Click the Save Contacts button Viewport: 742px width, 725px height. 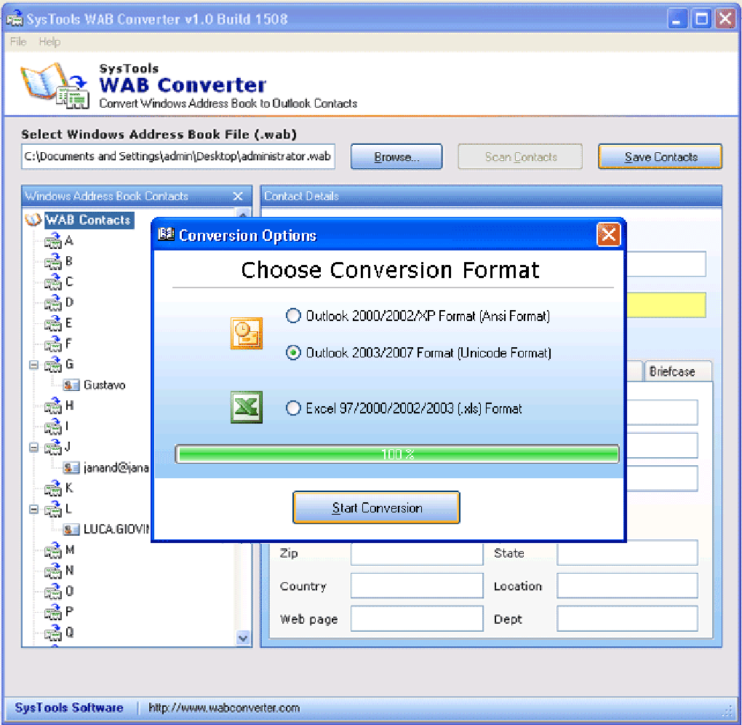pos(660,157)
